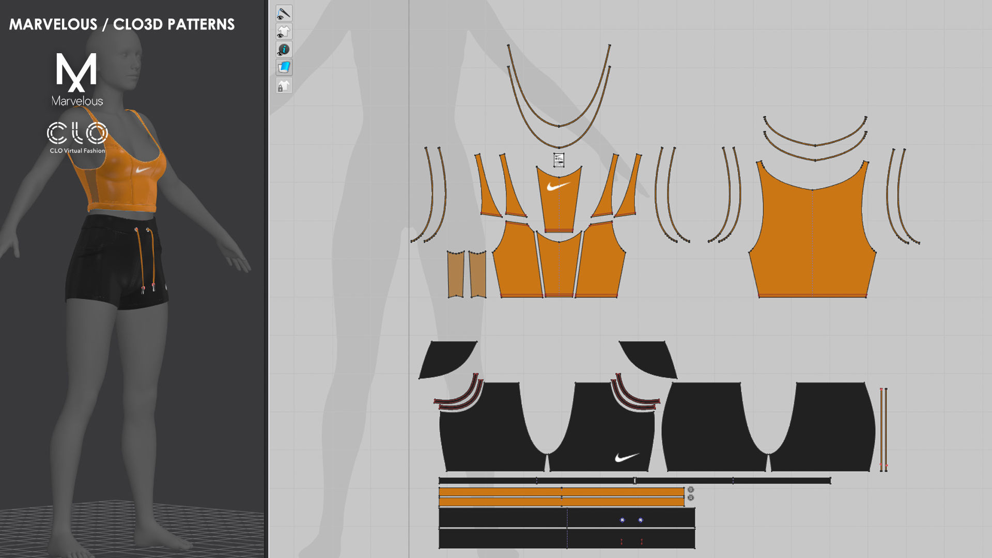Click the lower grommet icon beside orange strips
This screenshot has height=558, width=992.
691,498
